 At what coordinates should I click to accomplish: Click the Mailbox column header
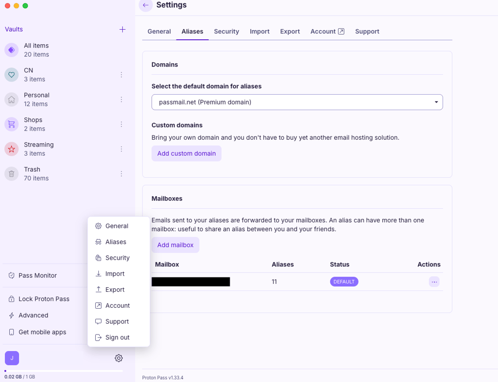(x=167, y=265)
